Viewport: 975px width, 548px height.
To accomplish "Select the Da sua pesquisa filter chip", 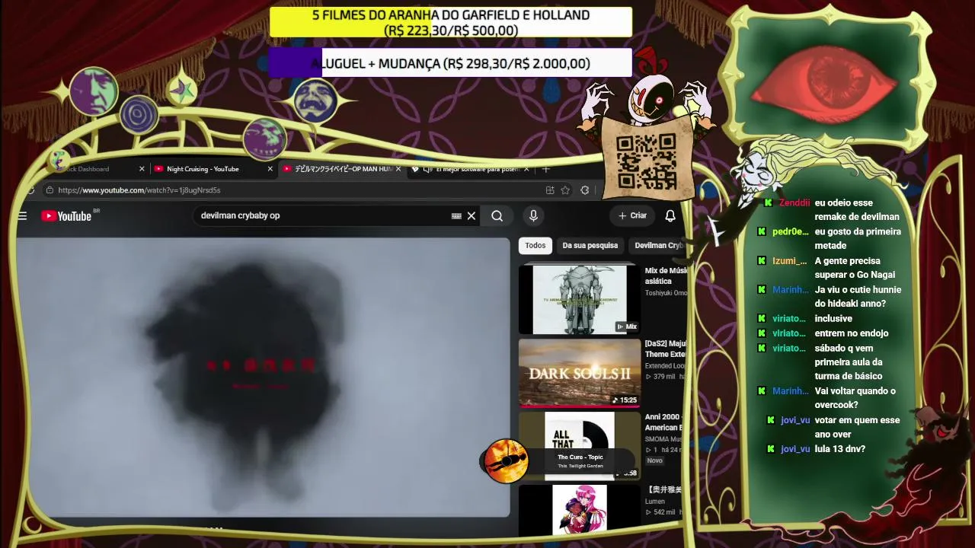I will click(x=590, y=246).
